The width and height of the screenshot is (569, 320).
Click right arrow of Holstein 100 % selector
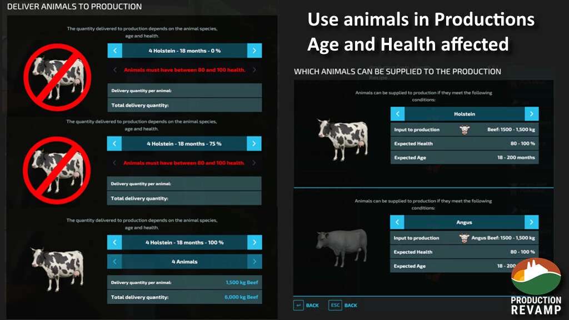pyautogui.click(x=254, y=242)
